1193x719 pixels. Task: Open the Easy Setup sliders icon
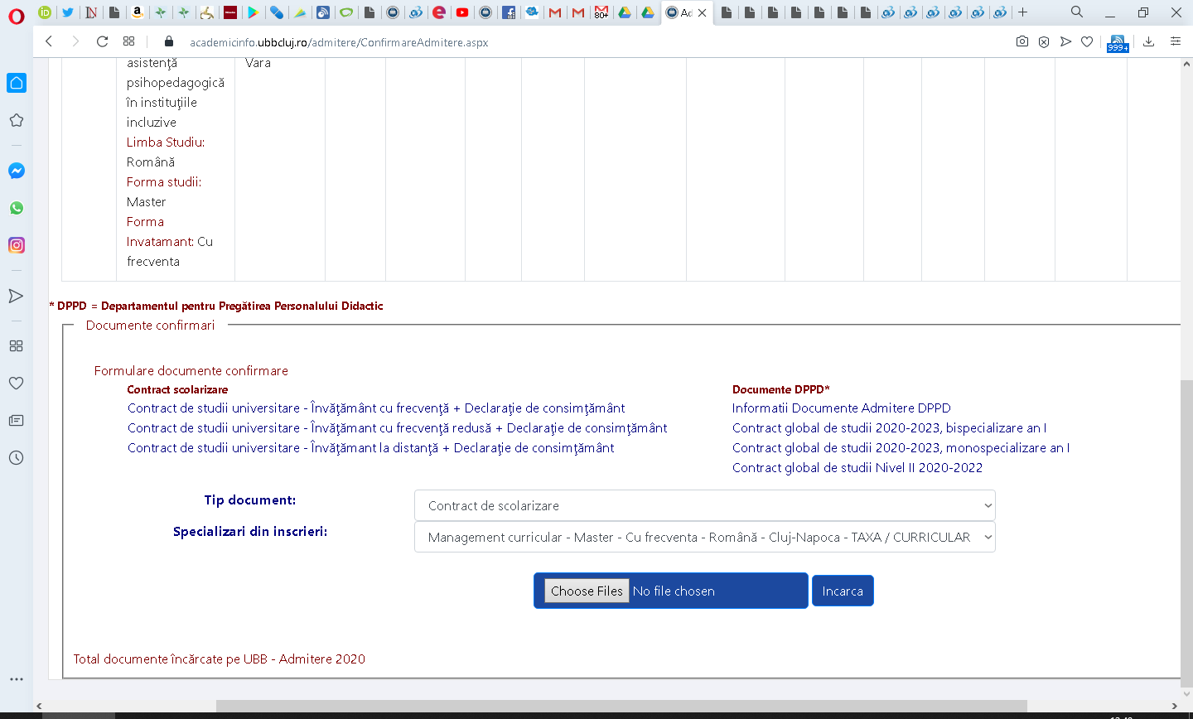click(x=1175, y=41)
